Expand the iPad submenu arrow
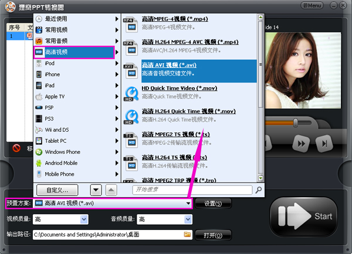Screen dimensions: 352x254 pos(117,85)
